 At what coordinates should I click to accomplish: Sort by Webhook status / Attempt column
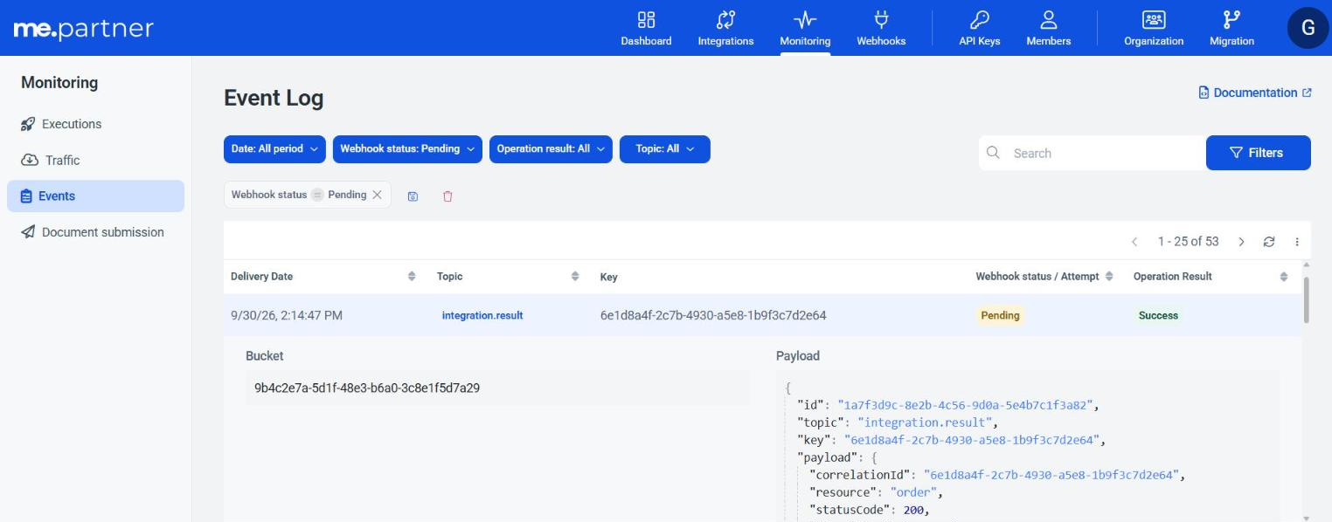1109,277
